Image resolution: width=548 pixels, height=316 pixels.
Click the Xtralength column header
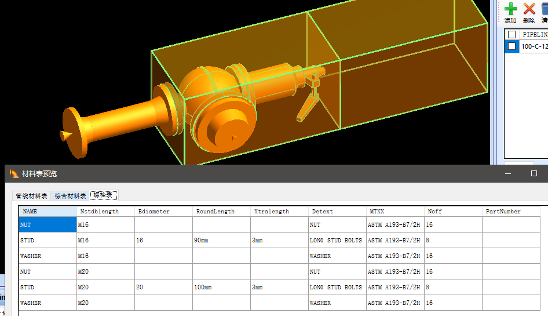pos(280,212)
